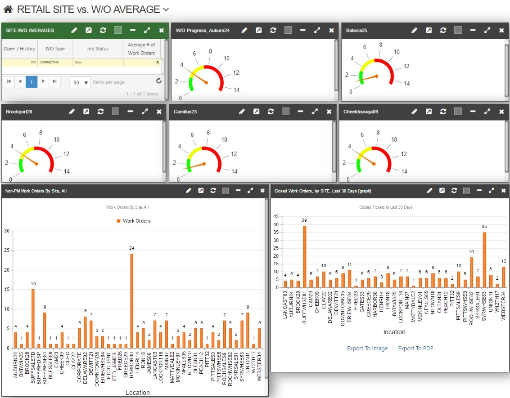Go to first page of the averages grid

click(x=9, y=81)
